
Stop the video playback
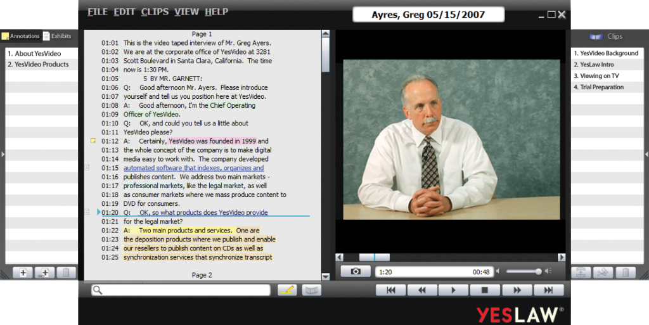point(485,290)
